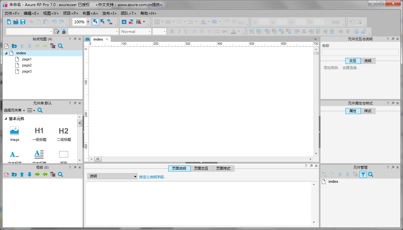Open the 说明 field dropdown
Image resolution: width=403 pixels, height=230 pixels.
click(112, 176)
